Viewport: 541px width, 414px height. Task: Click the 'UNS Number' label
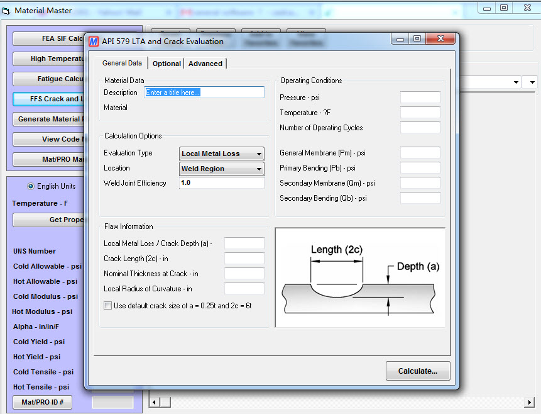[35, 251]
